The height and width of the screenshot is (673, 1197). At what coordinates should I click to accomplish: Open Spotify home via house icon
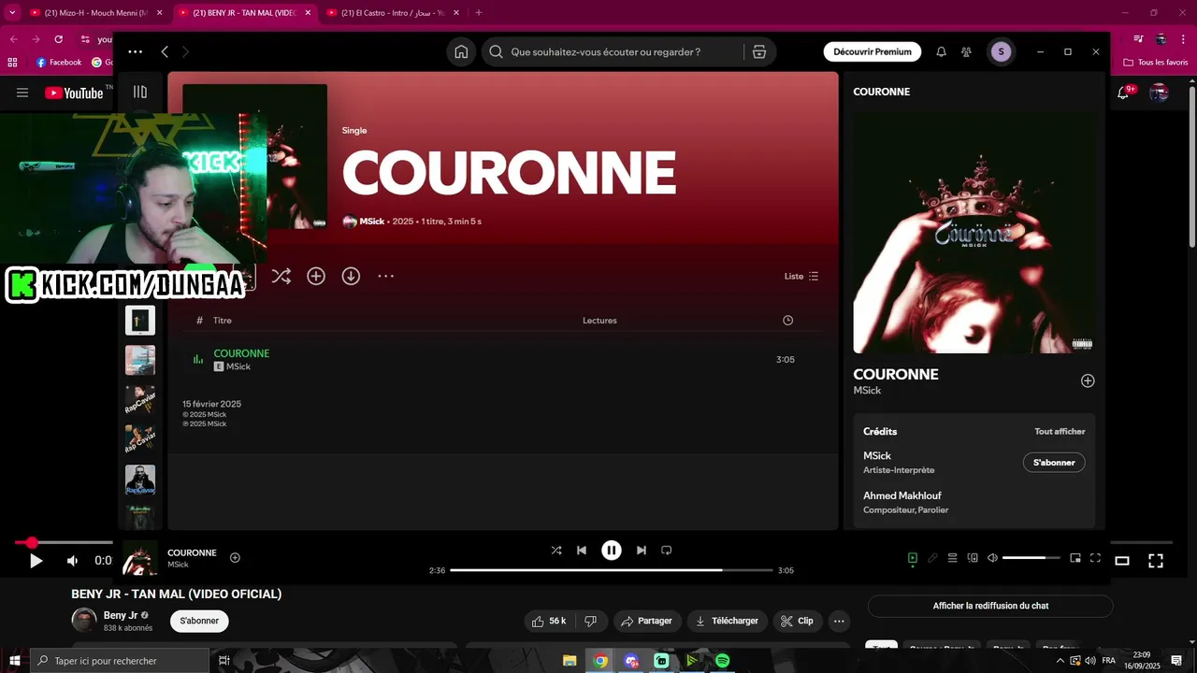coord(461,52)
